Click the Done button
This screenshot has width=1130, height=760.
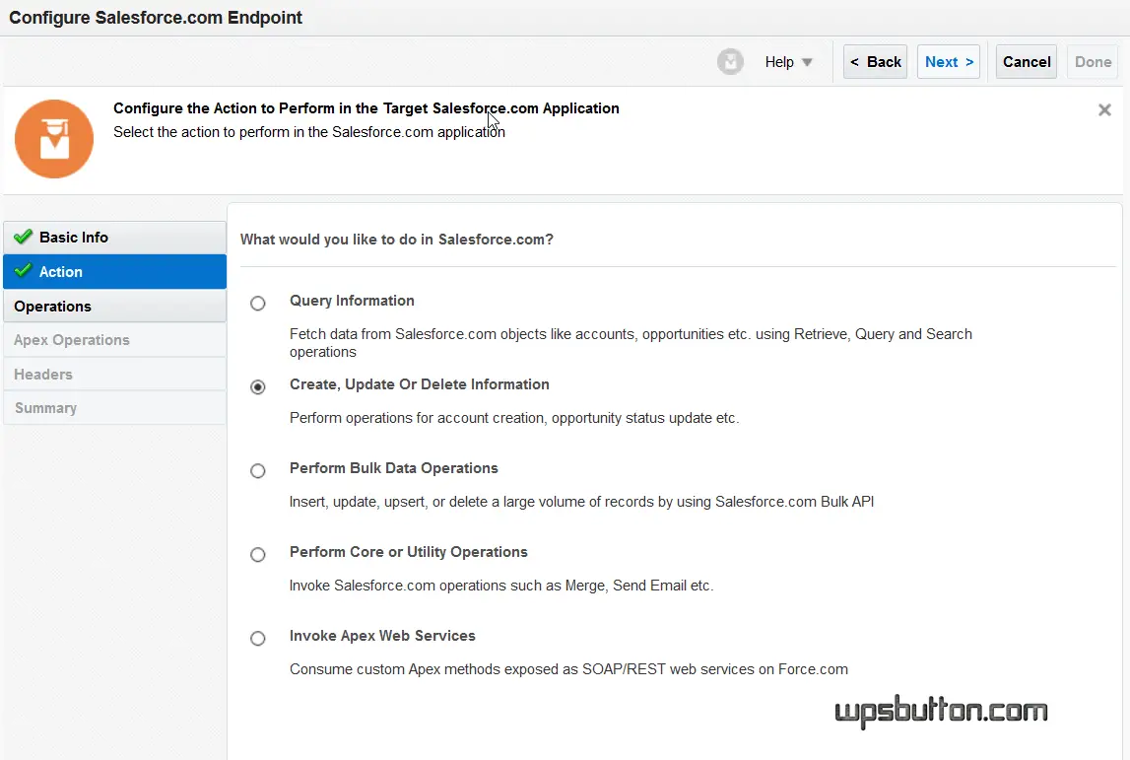1093,62
